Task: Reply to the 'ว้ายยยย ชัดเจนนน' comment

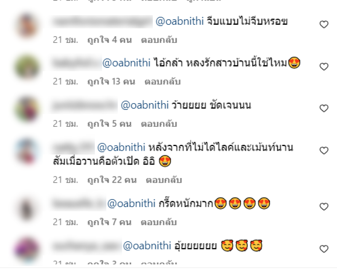Action: (159, 124)
